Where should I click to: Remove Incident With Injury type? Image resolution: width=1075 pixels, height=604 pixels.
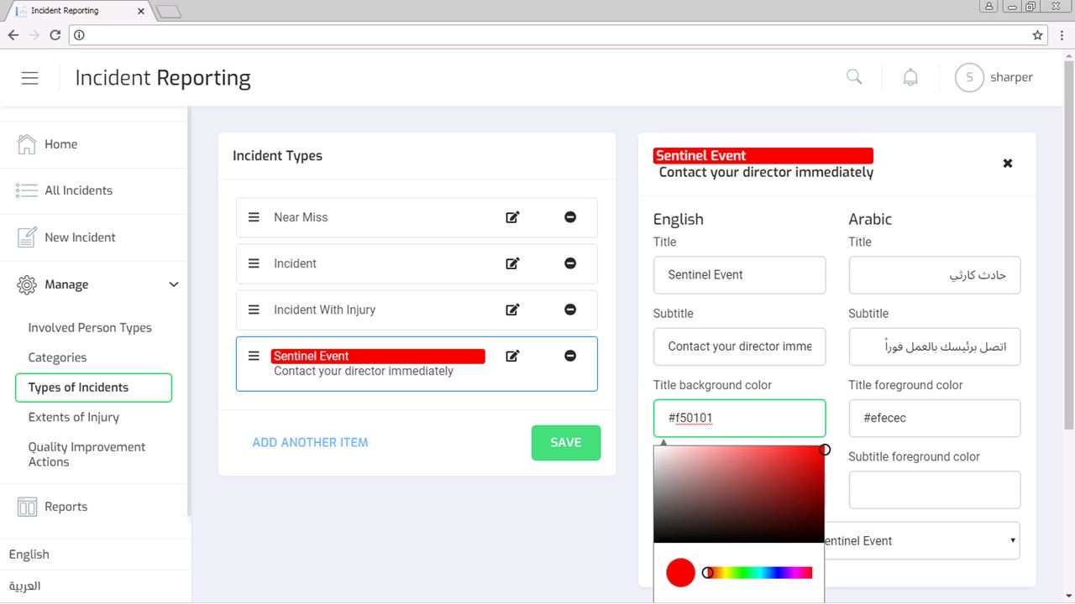tap(570, 310)
